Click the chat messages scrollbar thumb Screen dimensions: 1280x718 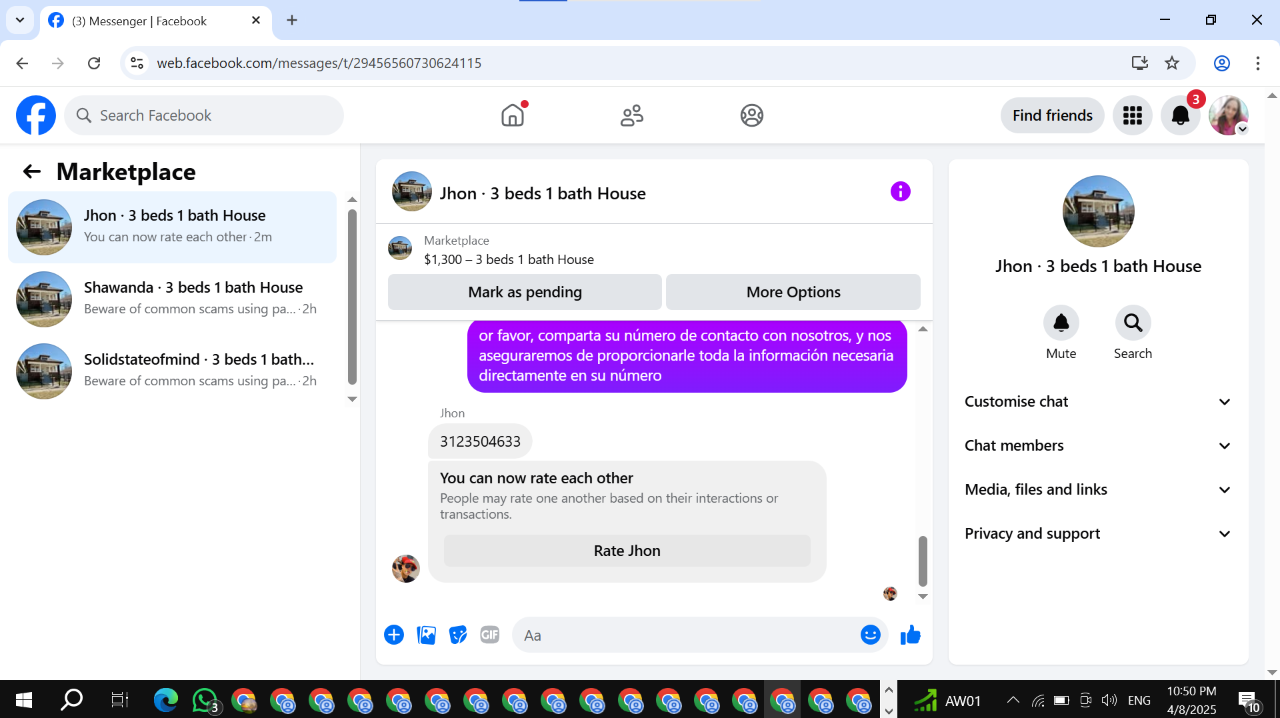(923, 561)
